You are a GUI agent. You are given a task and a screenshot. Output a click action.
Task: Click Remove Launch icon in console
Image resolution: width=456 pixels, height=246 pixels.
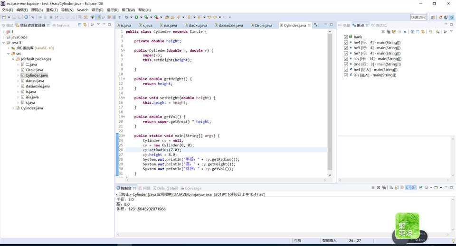[379, 188]
